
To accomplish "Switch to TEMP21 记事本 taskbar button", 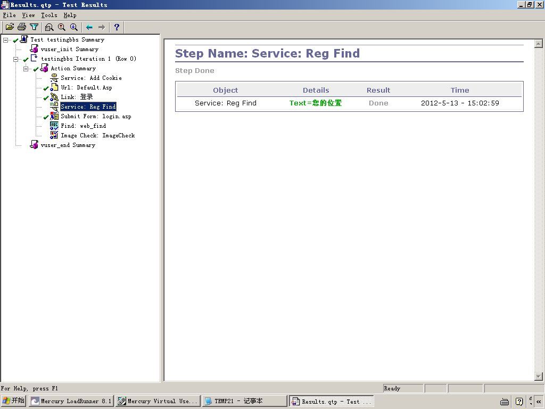I will 245,401.
